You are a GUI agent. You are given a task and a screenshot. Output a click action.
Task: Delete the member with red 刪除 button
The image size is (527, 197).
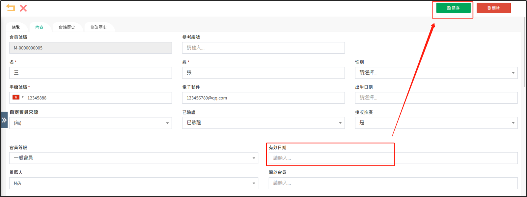[493, 8]
